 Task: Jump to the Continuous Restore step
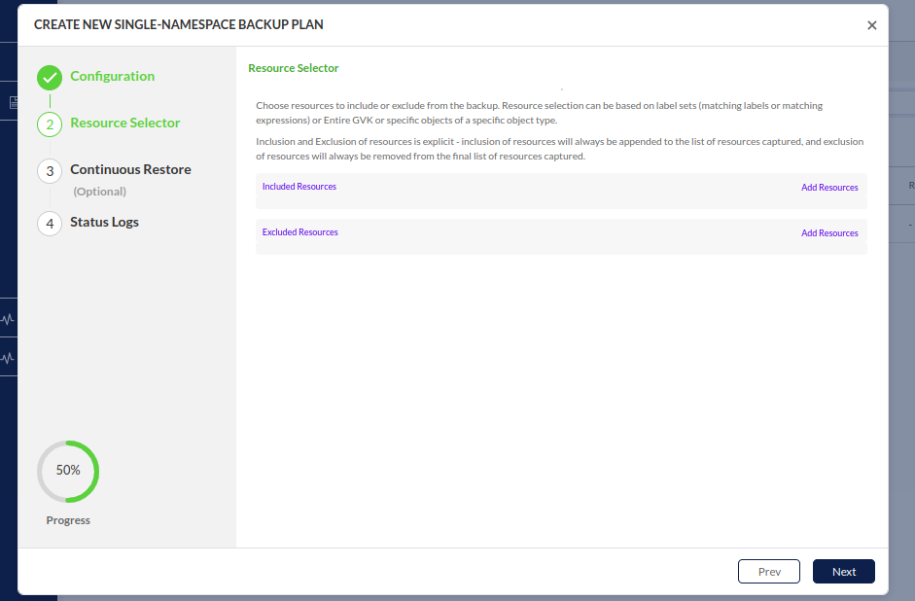point(130,170)
